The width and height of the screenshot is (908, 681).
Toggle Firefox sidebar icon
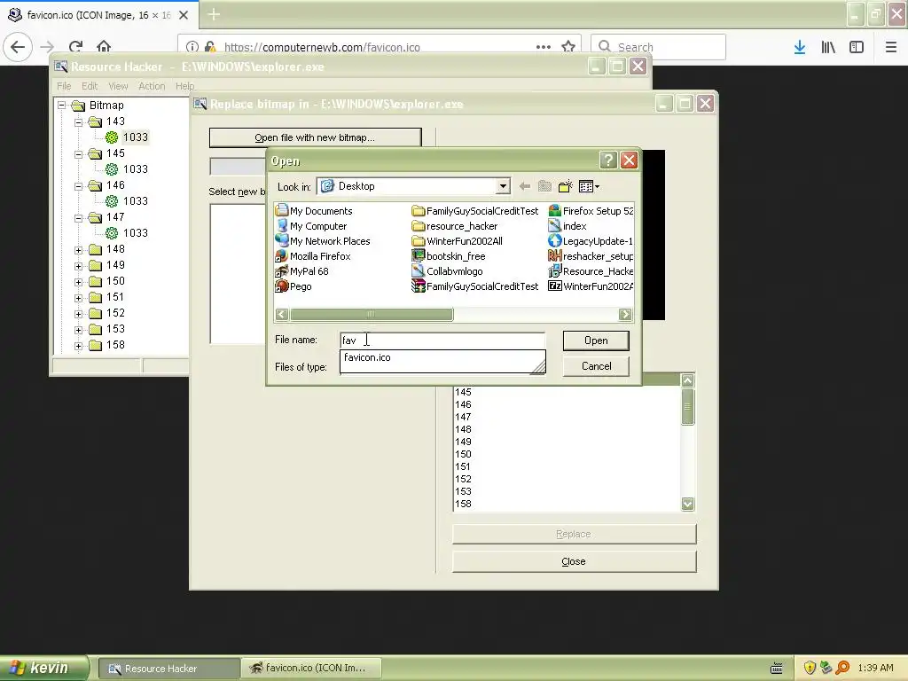tap(857, 47)
